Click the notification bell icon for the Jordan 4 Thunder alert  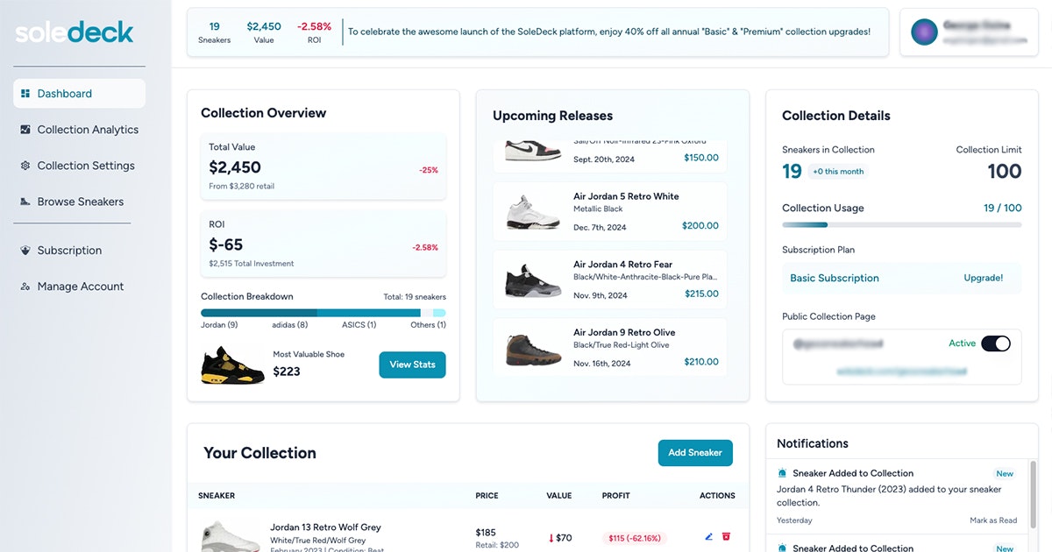pyautogui.click(x=782, y=473)
